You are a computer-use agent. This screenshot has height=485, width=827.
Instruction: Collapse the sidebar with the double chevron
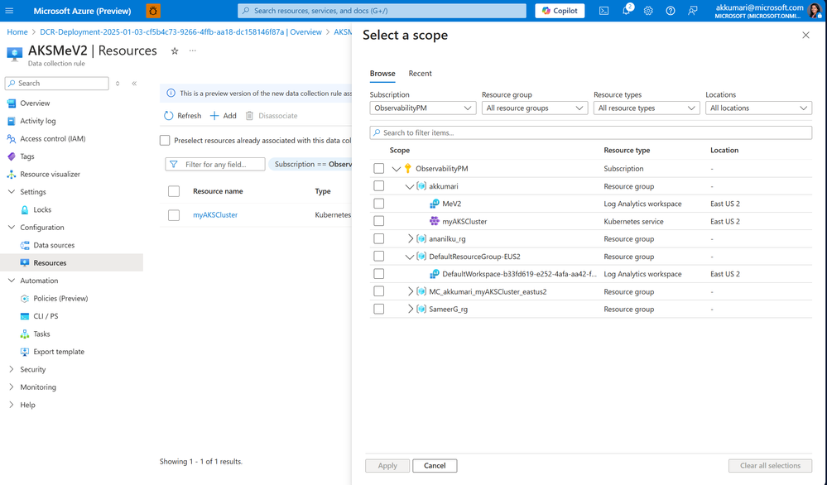click(x=134, y=84)
